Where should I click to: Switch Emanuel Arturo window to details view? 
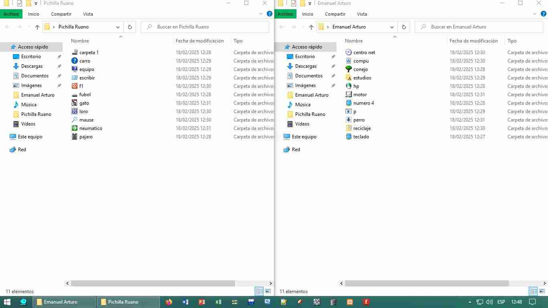coord(533,292)
